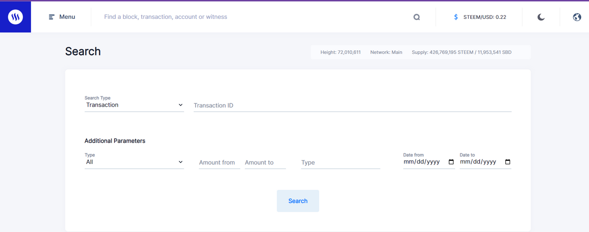Open the Date to calendar picker icon
This screenshot has height=232, width=589.
[x=508, y=162]
